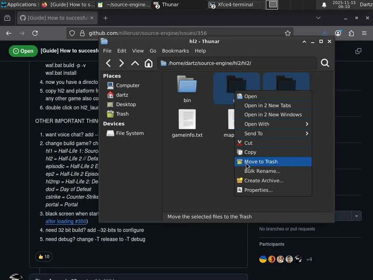The width and height of the screenshot is (373, 280).
Task: Open Firefox recent browsing icon
Action: [7, 18]
